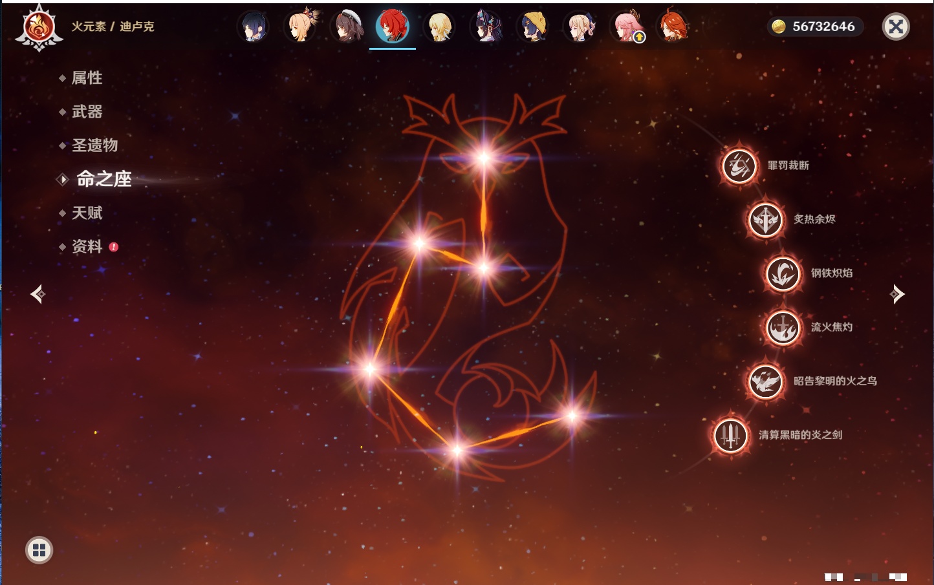This screenshot has height=585, width=934.
Task: Close the character screen with X
Action: pyautogui.click(x=896, y=27)
